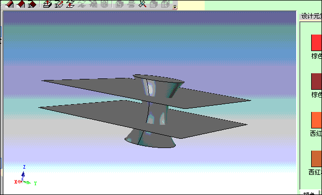Pick the bright orange color swatch

point(316,120)
